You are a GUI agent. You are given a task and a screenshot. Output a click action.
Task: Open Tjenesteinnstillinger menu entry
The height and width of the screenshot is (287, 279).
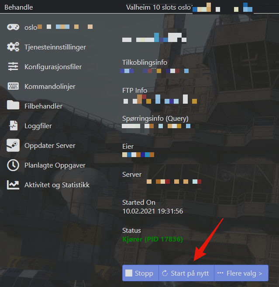(x=55, y=47)
